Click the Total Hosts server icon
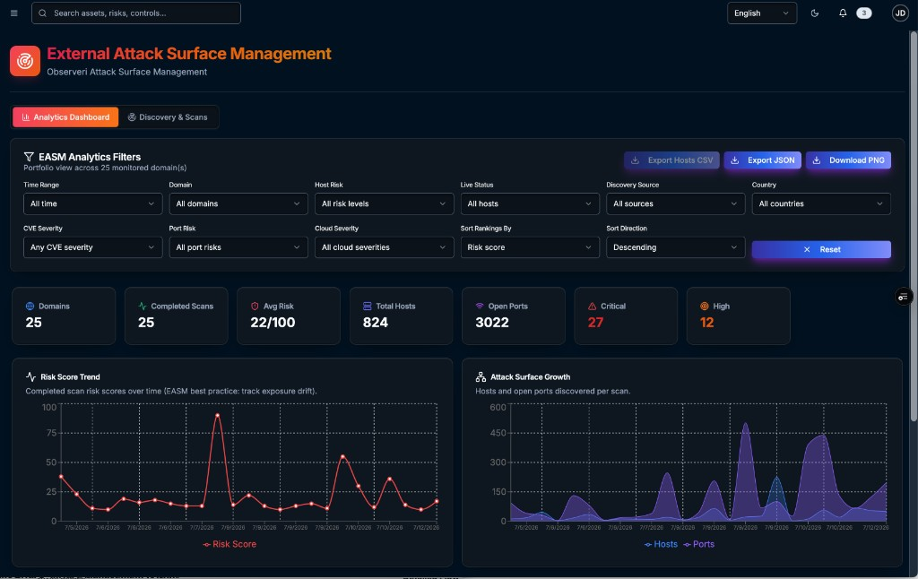The width and height of the screenshot is (918, 579). coord(367,307)
